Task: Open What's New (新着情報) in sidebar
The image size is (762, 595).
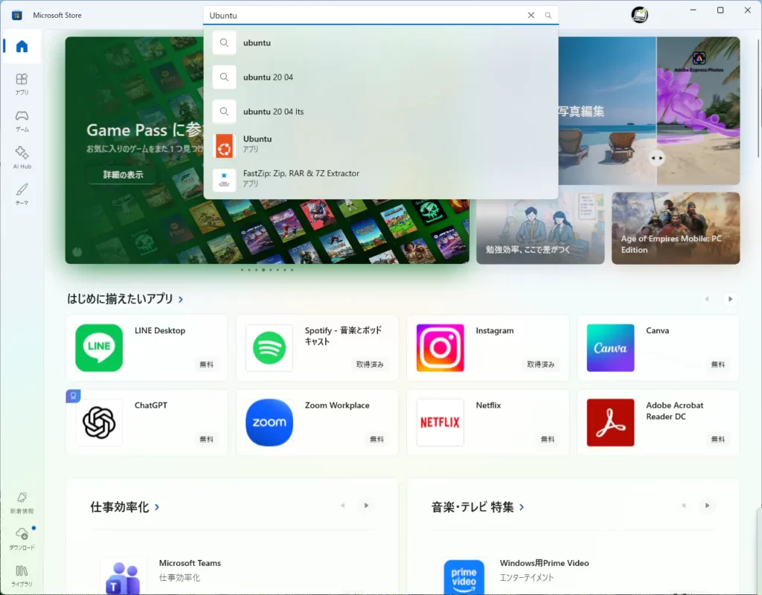Action: tap(22, 502)
